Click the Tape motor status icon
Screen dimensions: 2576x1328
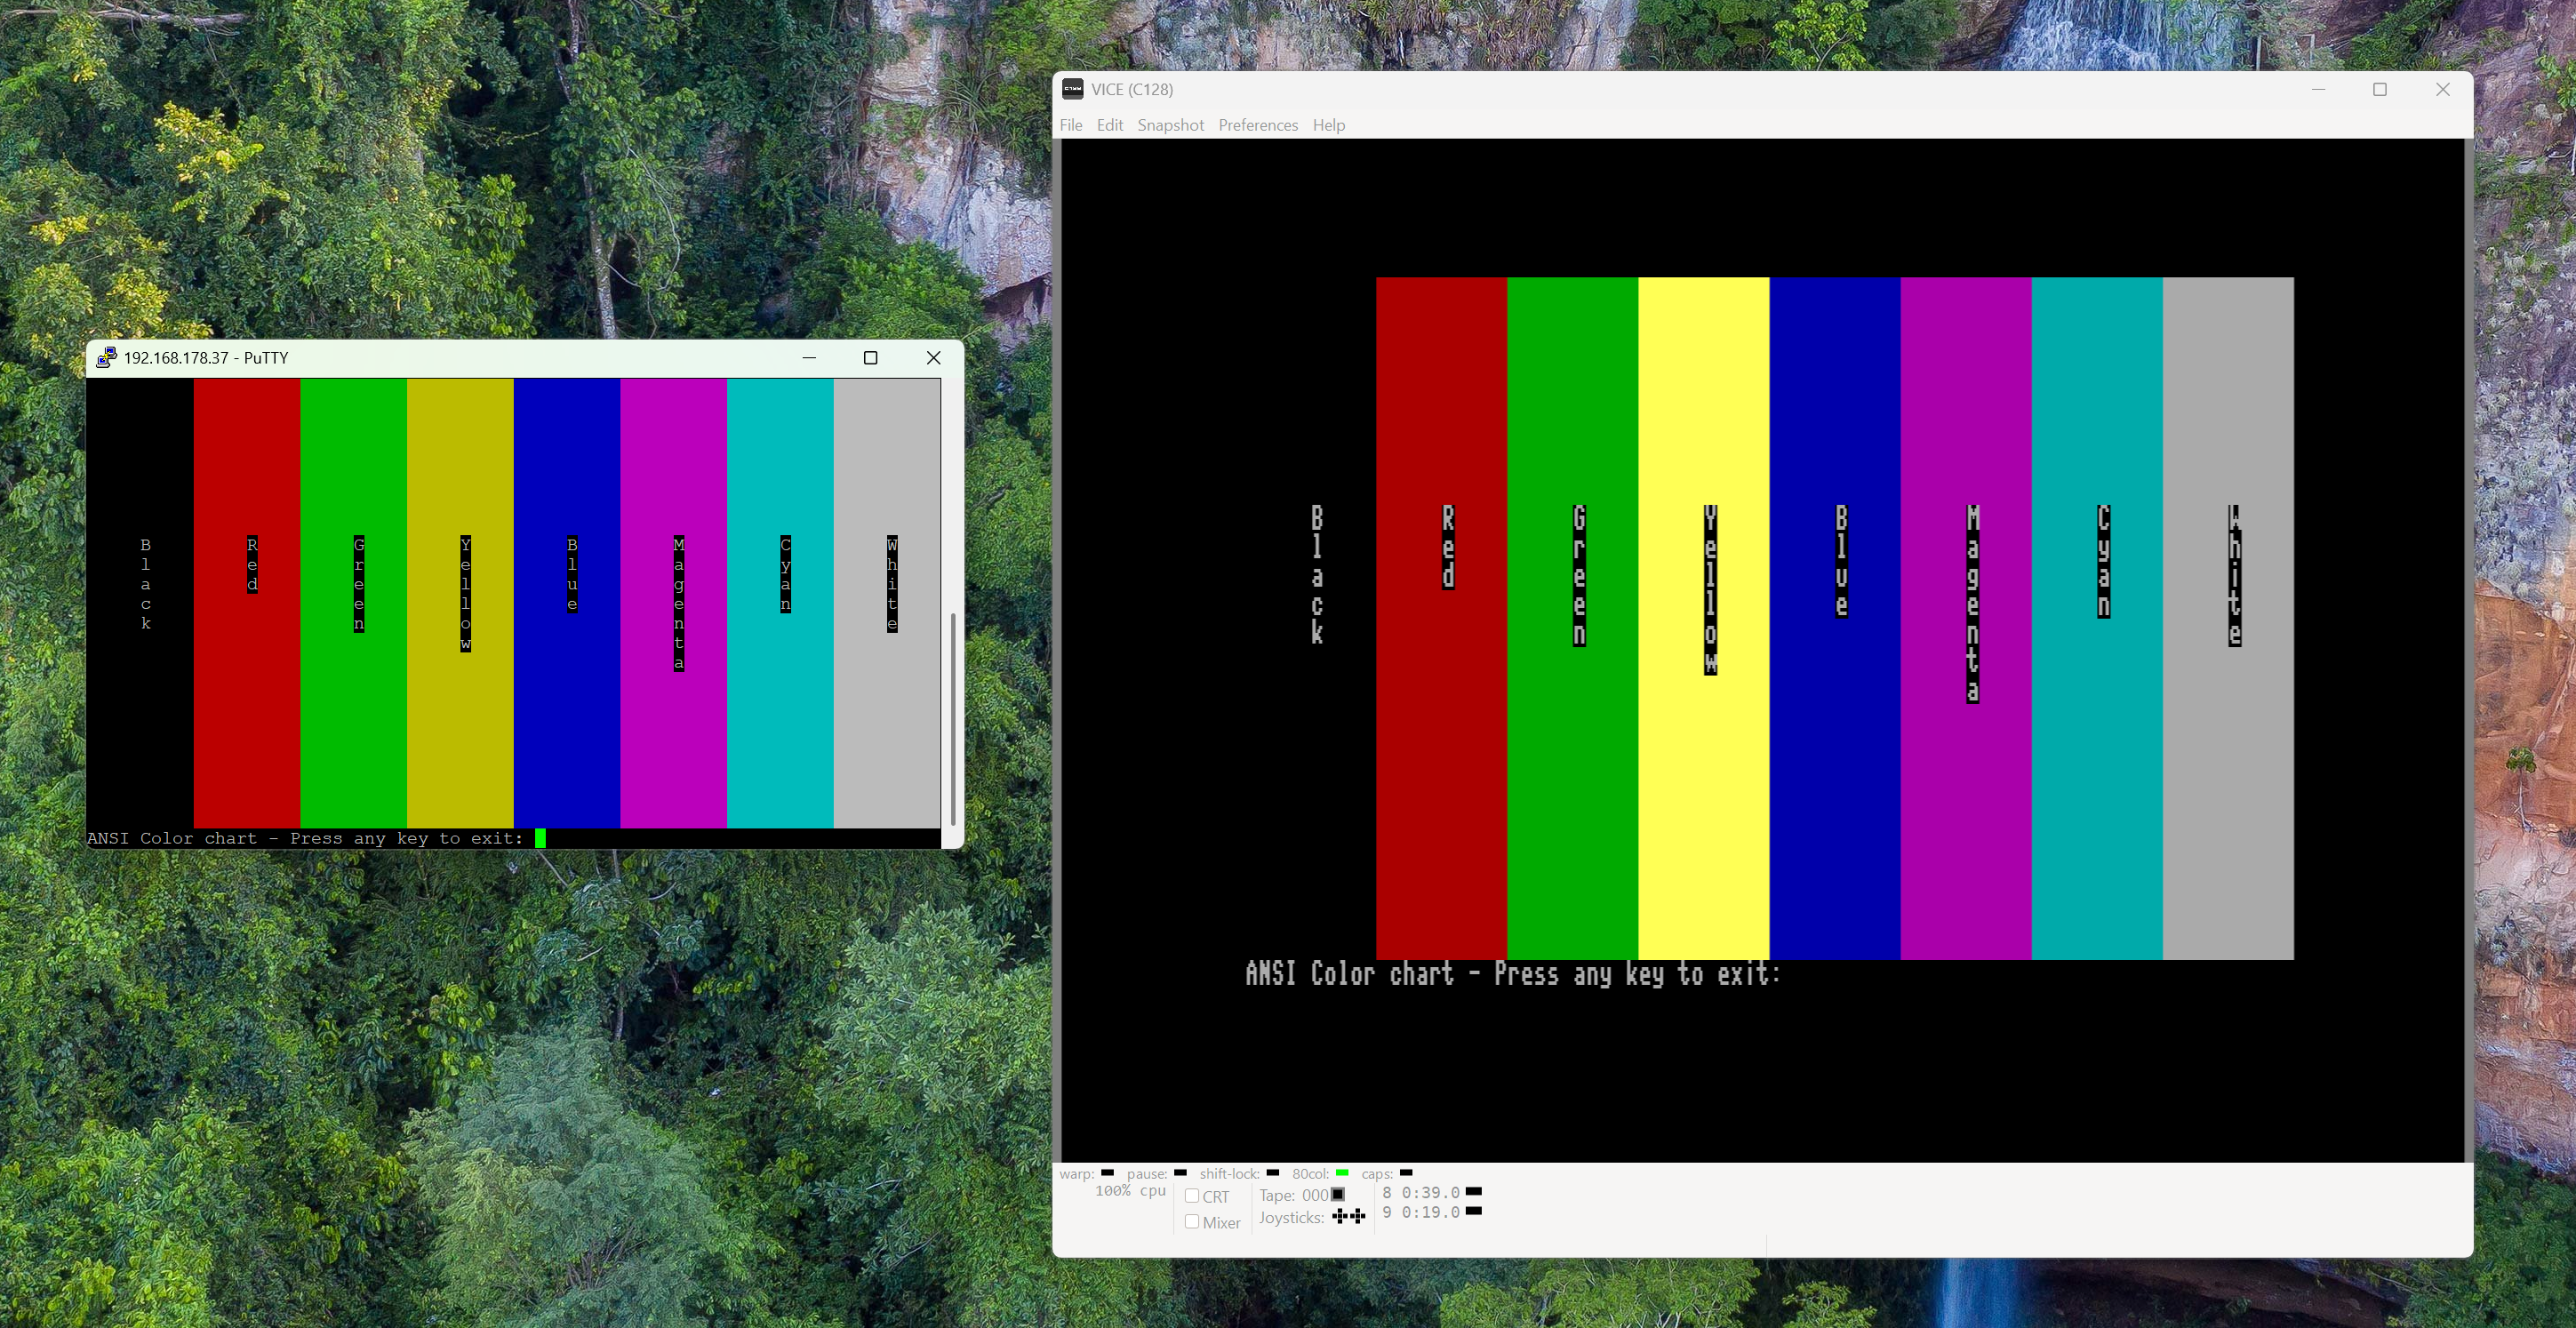pos(1338,1194)
